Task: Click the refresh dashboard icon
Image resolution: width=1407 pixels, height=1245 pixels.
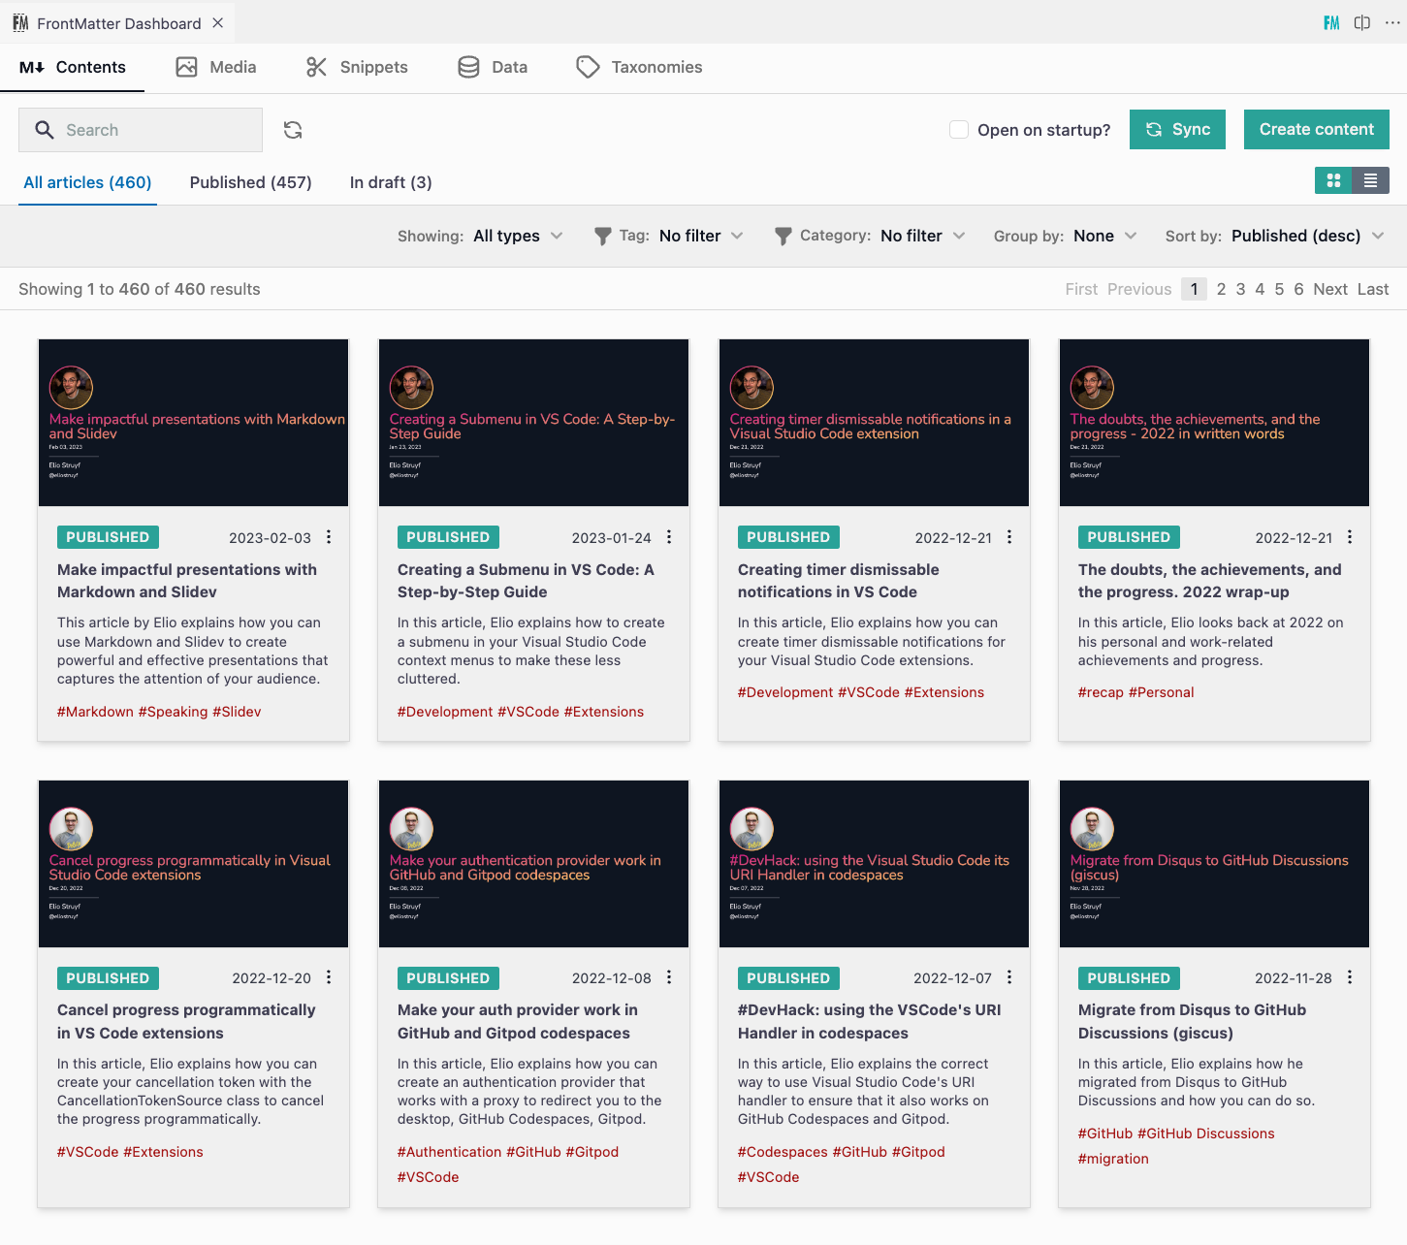Action: (x=293, y=130)
